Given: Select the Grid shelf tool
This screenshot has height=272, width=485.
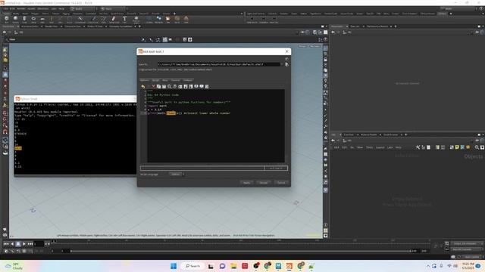Looking at the screenshot, I should point(42,20).
